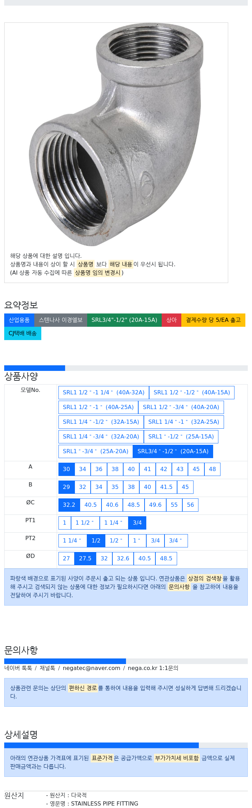Image resolution: width=252 pixels, height=808 pixels.
Task: Pick value 41.5 in row B
Action: click(166, 487)
